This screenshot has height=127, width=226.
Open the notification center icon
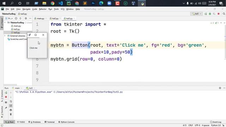coord(221,3)
